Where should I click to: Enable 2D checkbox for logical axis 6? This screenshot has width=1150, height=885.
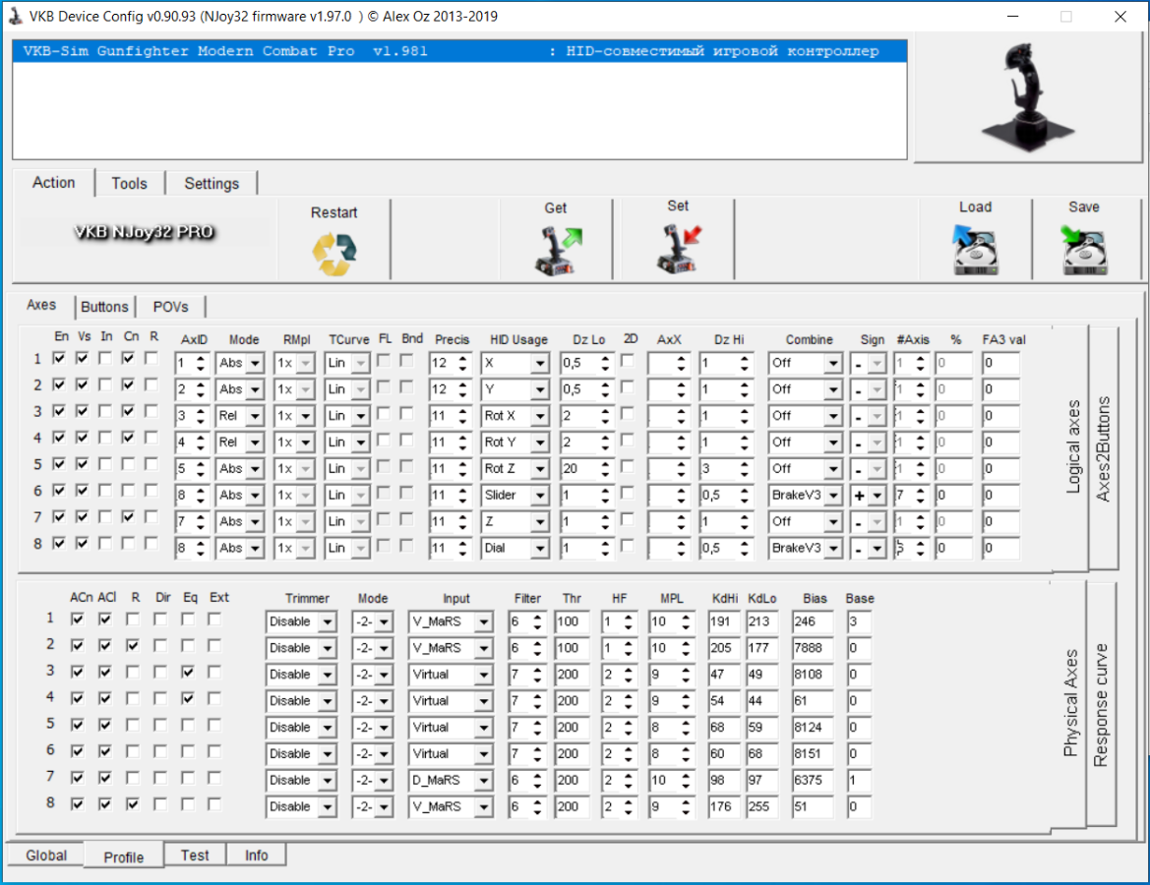(627, 493)
